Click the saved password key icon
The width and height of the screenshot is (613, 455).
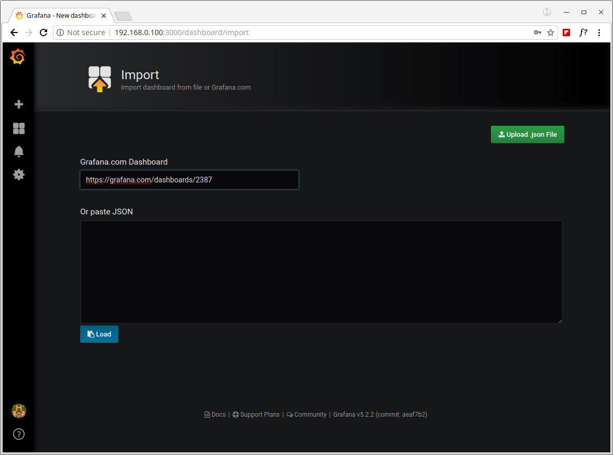(538, 32)
